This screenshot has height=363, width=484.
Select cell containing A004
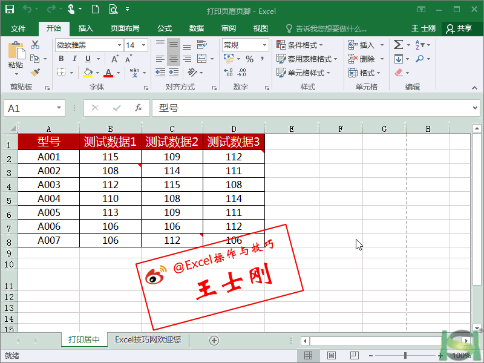coord(49,198)
